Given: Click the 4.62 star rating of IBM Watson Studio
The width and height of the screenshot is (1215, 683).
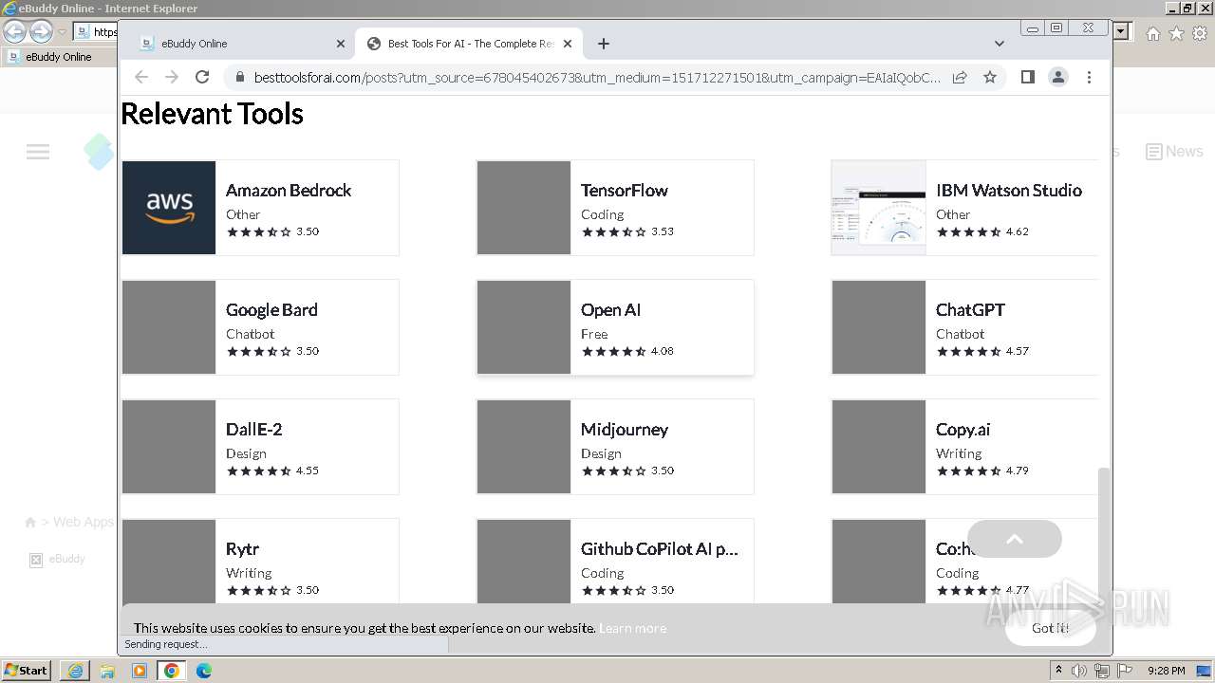Looking at the screenshot, I should 982,231.
